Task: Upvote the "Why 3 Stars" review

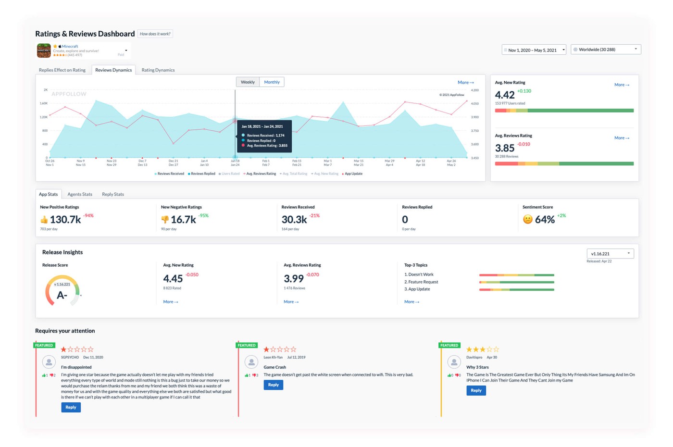Action: pos(450,375)
